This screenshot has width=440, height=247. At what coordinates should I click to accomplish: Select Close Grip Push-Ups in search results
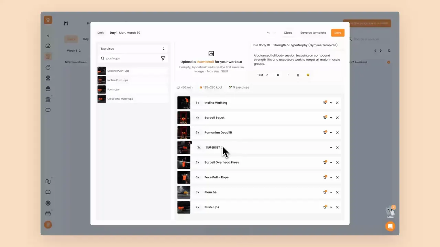[133, 99]
